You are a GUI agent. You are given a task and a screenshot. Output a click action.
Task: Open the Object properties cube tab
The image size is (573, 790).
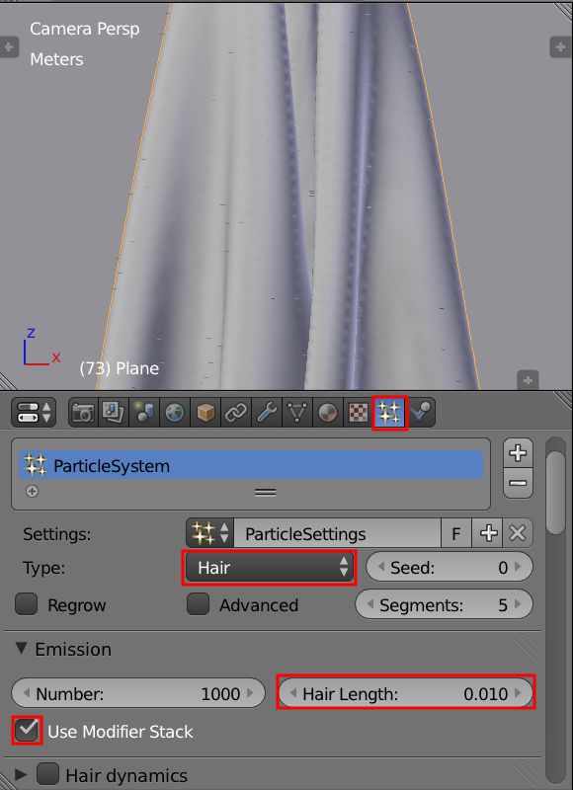coord(205,413)
